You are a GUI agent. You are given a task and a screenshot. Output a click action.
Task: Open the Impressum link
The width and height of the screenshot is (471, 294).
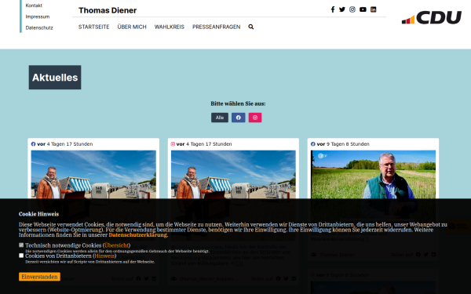tap(38, 16)
